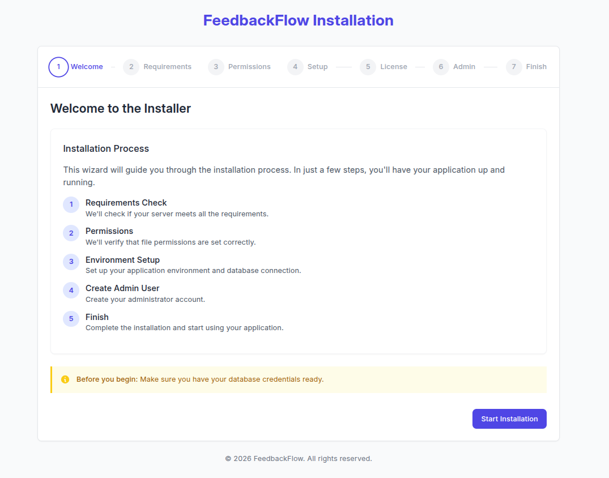Click the numbered badge for Requirements Check

coord(71,204)
